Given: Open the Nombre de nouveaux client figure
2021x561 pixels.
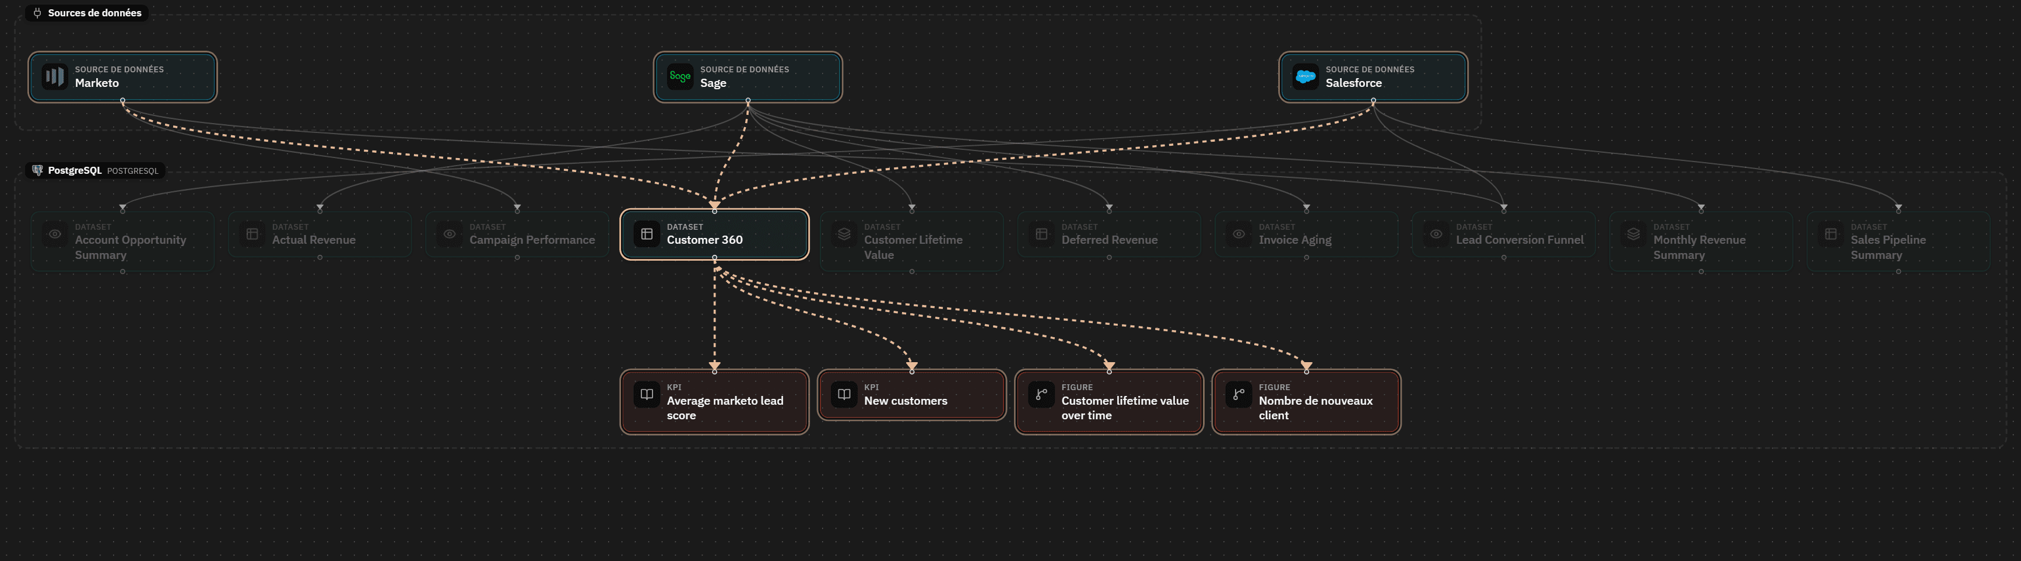Looking at the screenshot, I should click(x=1306, y=402).
